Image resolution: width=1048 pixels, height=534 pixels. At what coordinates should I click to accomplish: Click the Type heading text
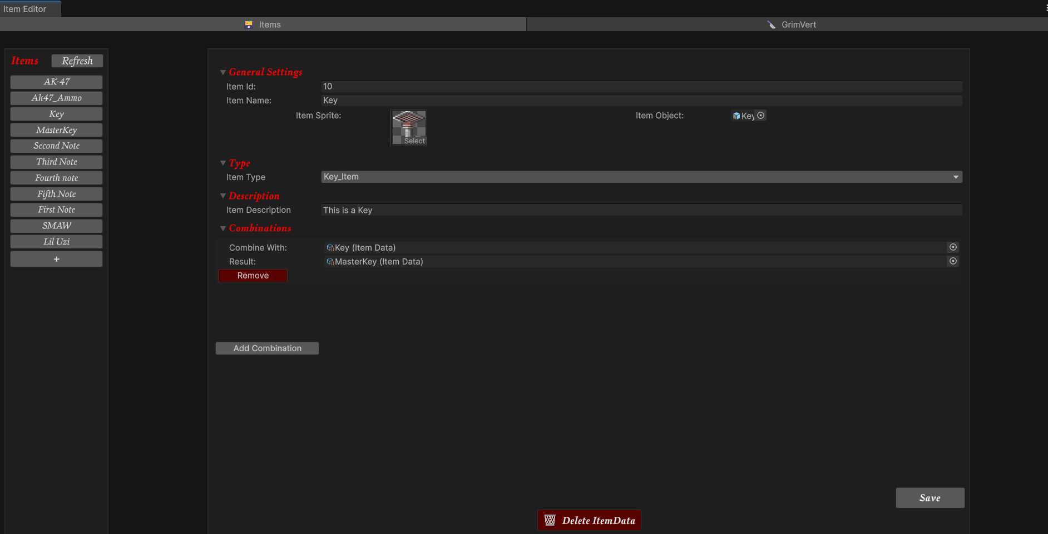tap(240, 163)
